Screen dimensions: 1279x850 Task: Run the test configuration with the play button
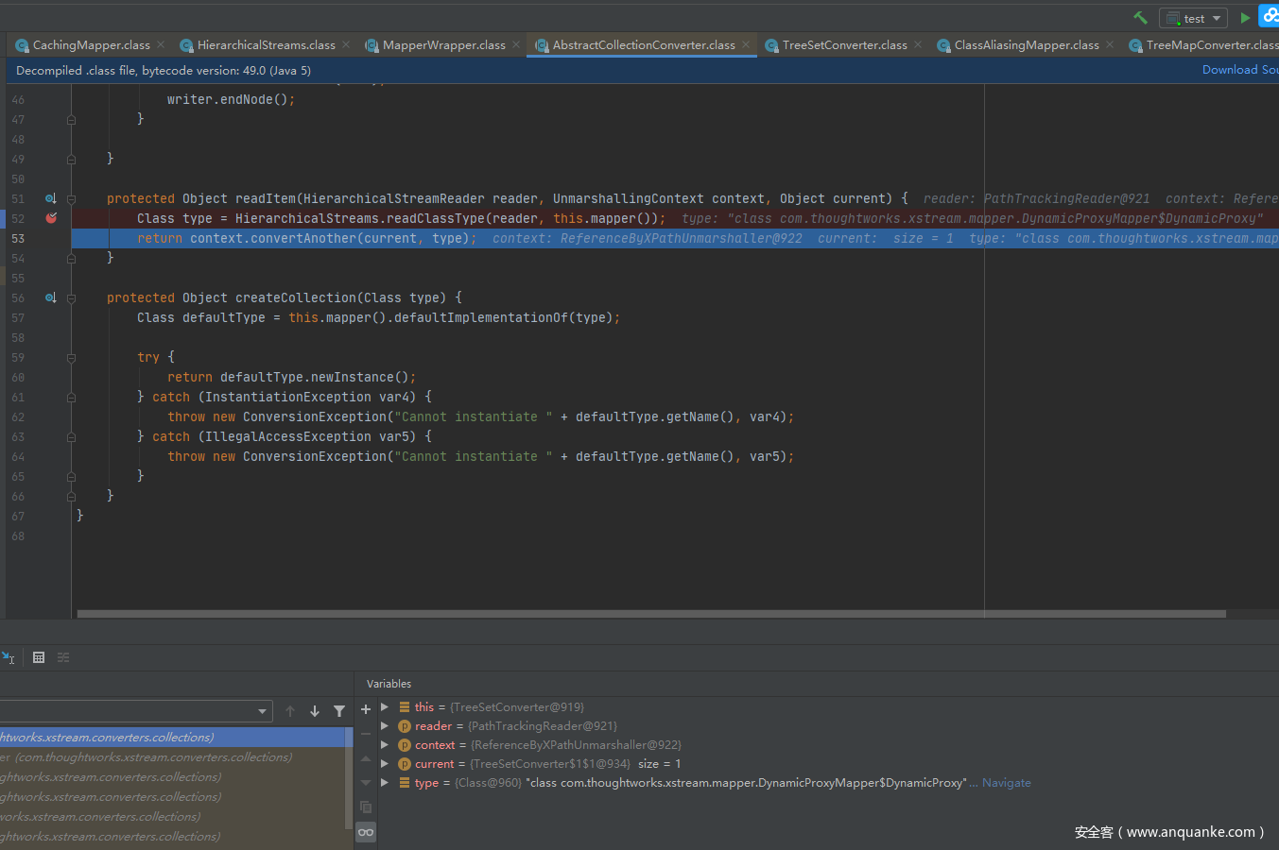[1245, 18]
